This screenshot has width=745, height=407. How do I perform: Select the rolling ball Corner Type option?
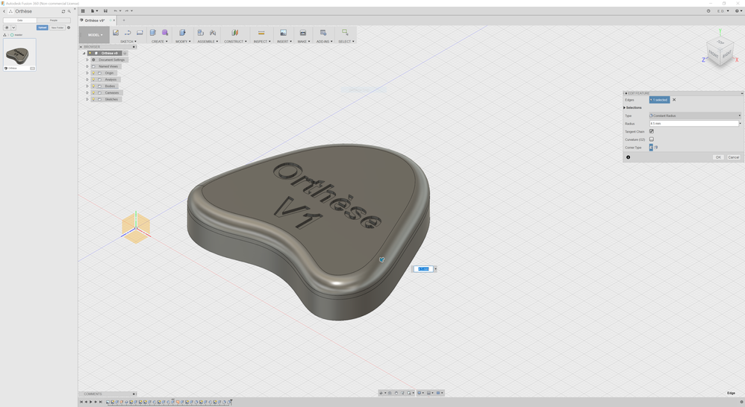[651, 148]
